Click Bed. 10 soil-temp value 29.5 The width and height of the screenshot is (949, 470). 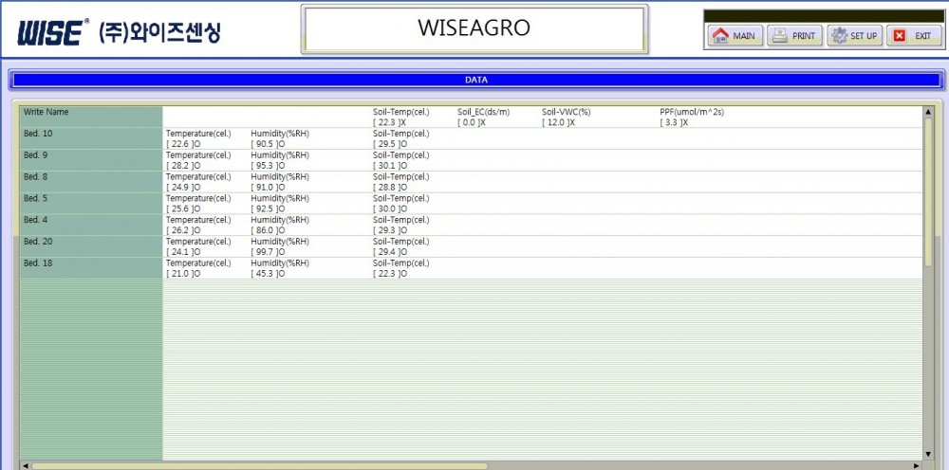389,144
